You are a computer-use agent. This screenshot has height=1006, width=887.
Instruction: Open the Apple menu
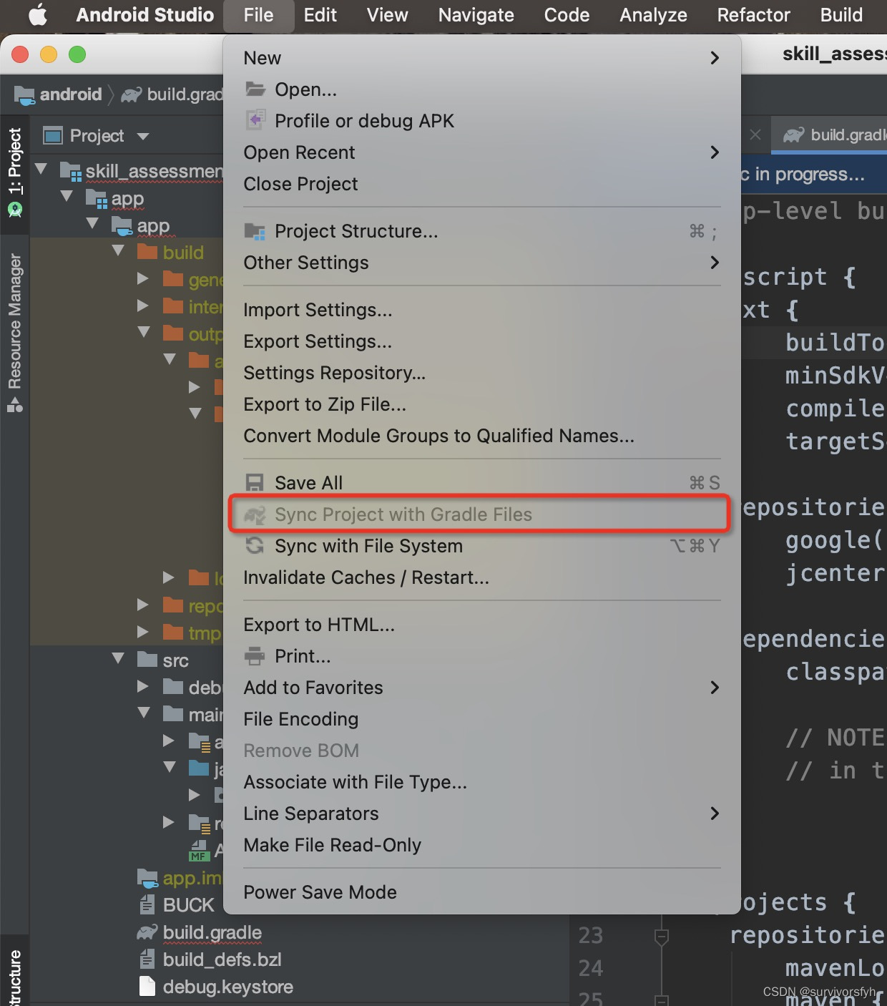[37, 14]
